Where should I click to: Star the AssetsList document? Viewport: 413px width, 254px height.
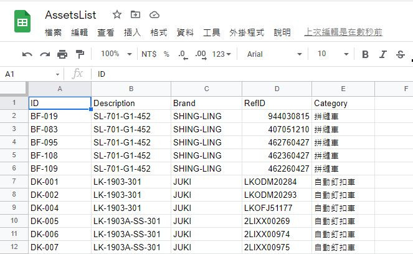click(117, 14)
